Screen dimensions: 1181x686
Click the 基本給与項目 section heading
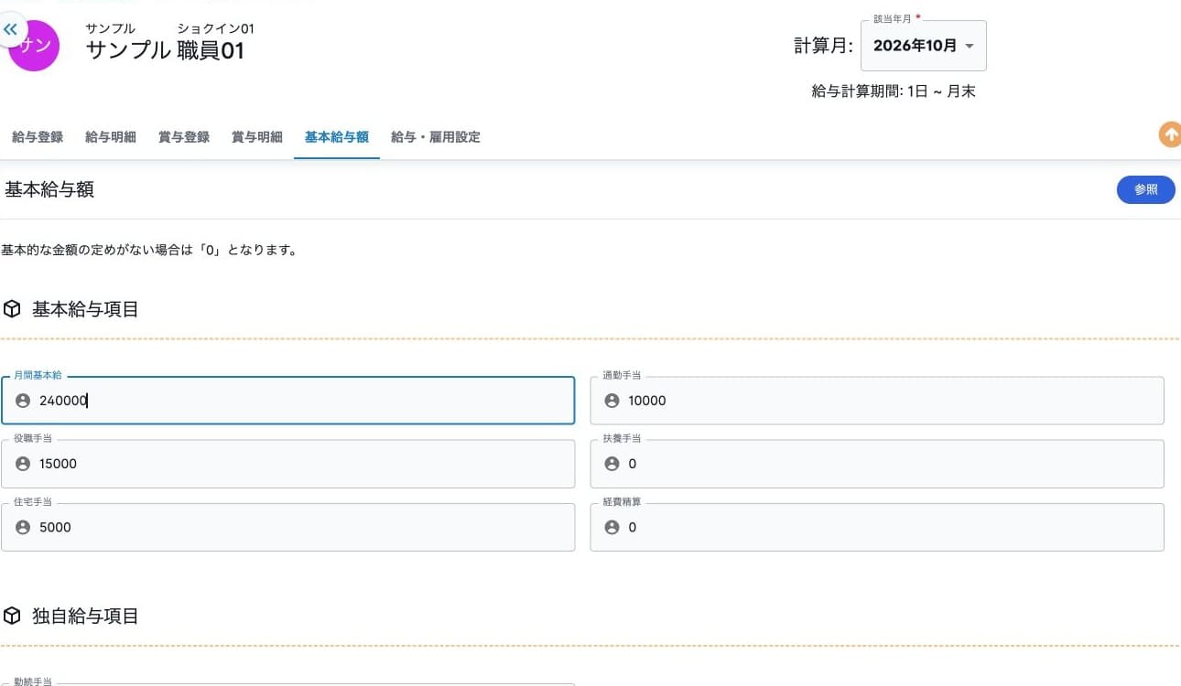tap(85, 309)
